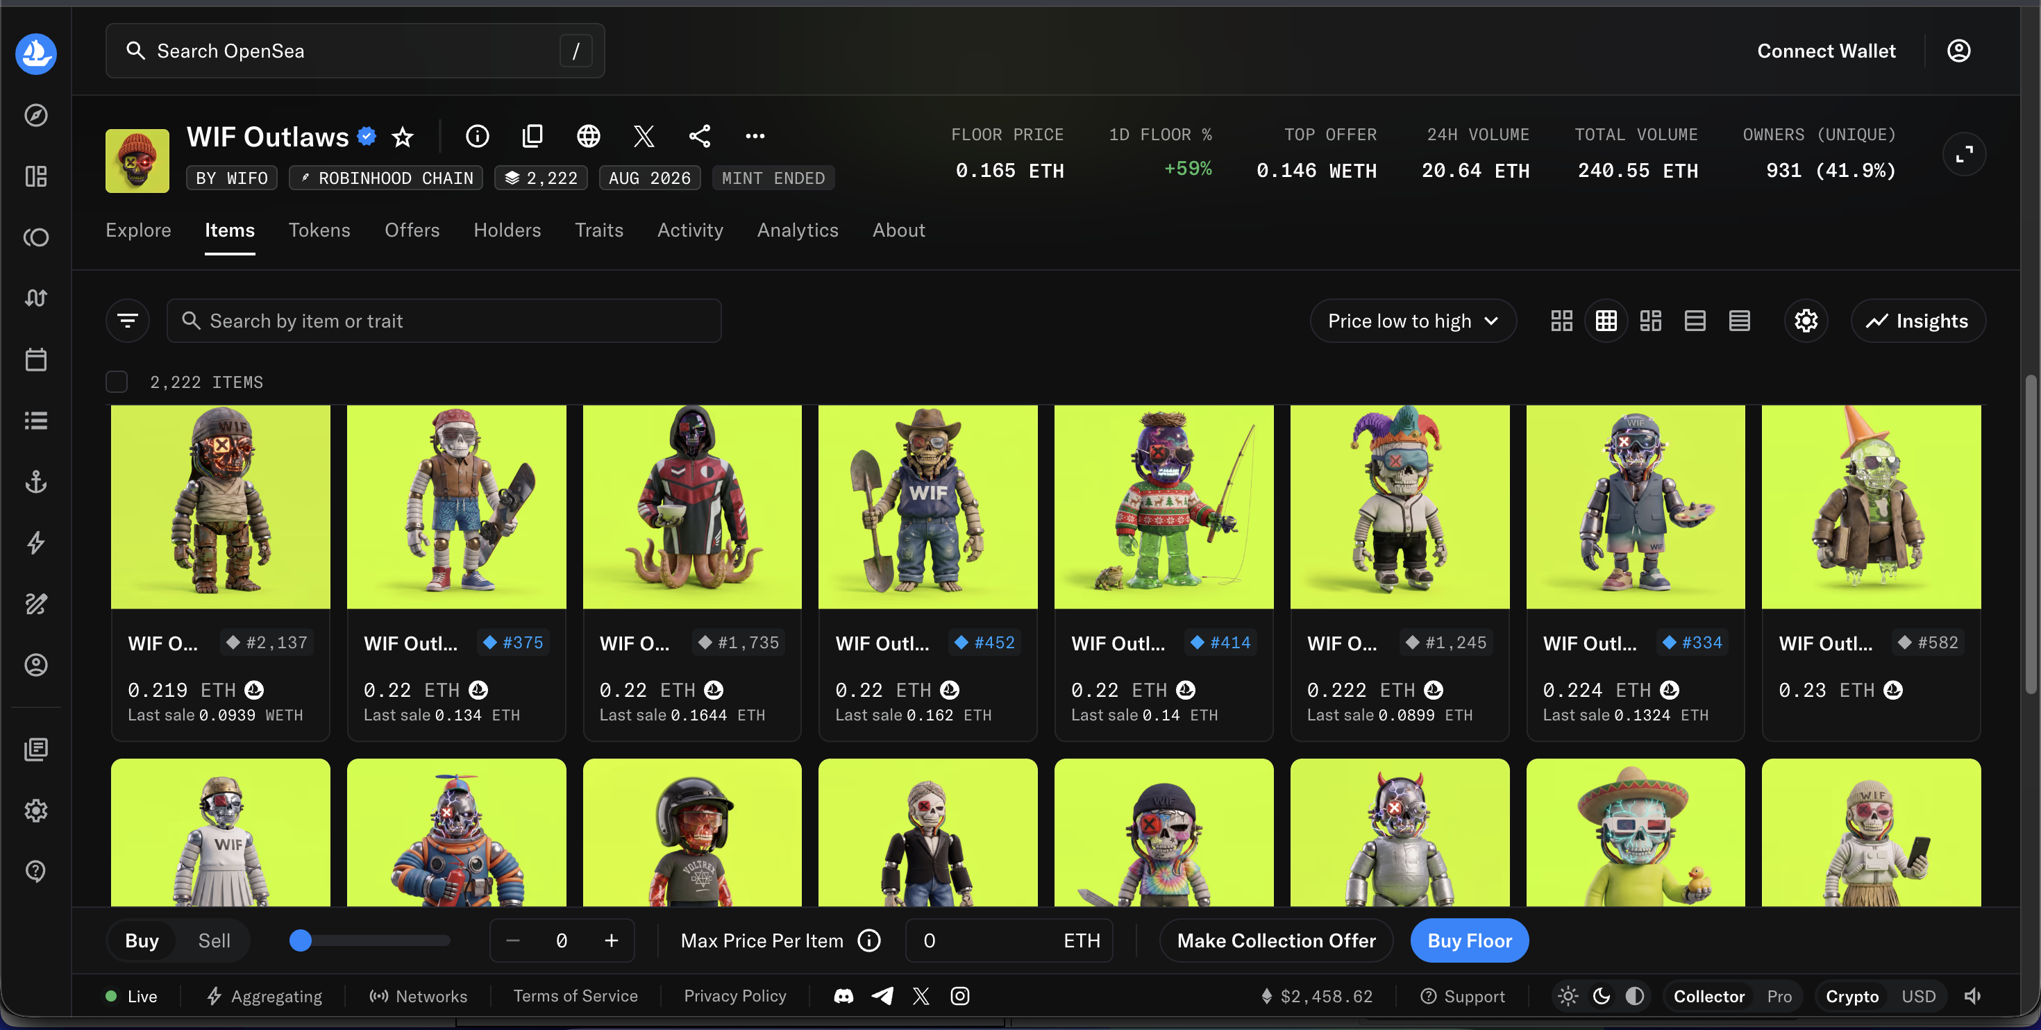Expand the collection stats panel icon
Viewport: 2041px width, 1030px height.
(1964, 155)
